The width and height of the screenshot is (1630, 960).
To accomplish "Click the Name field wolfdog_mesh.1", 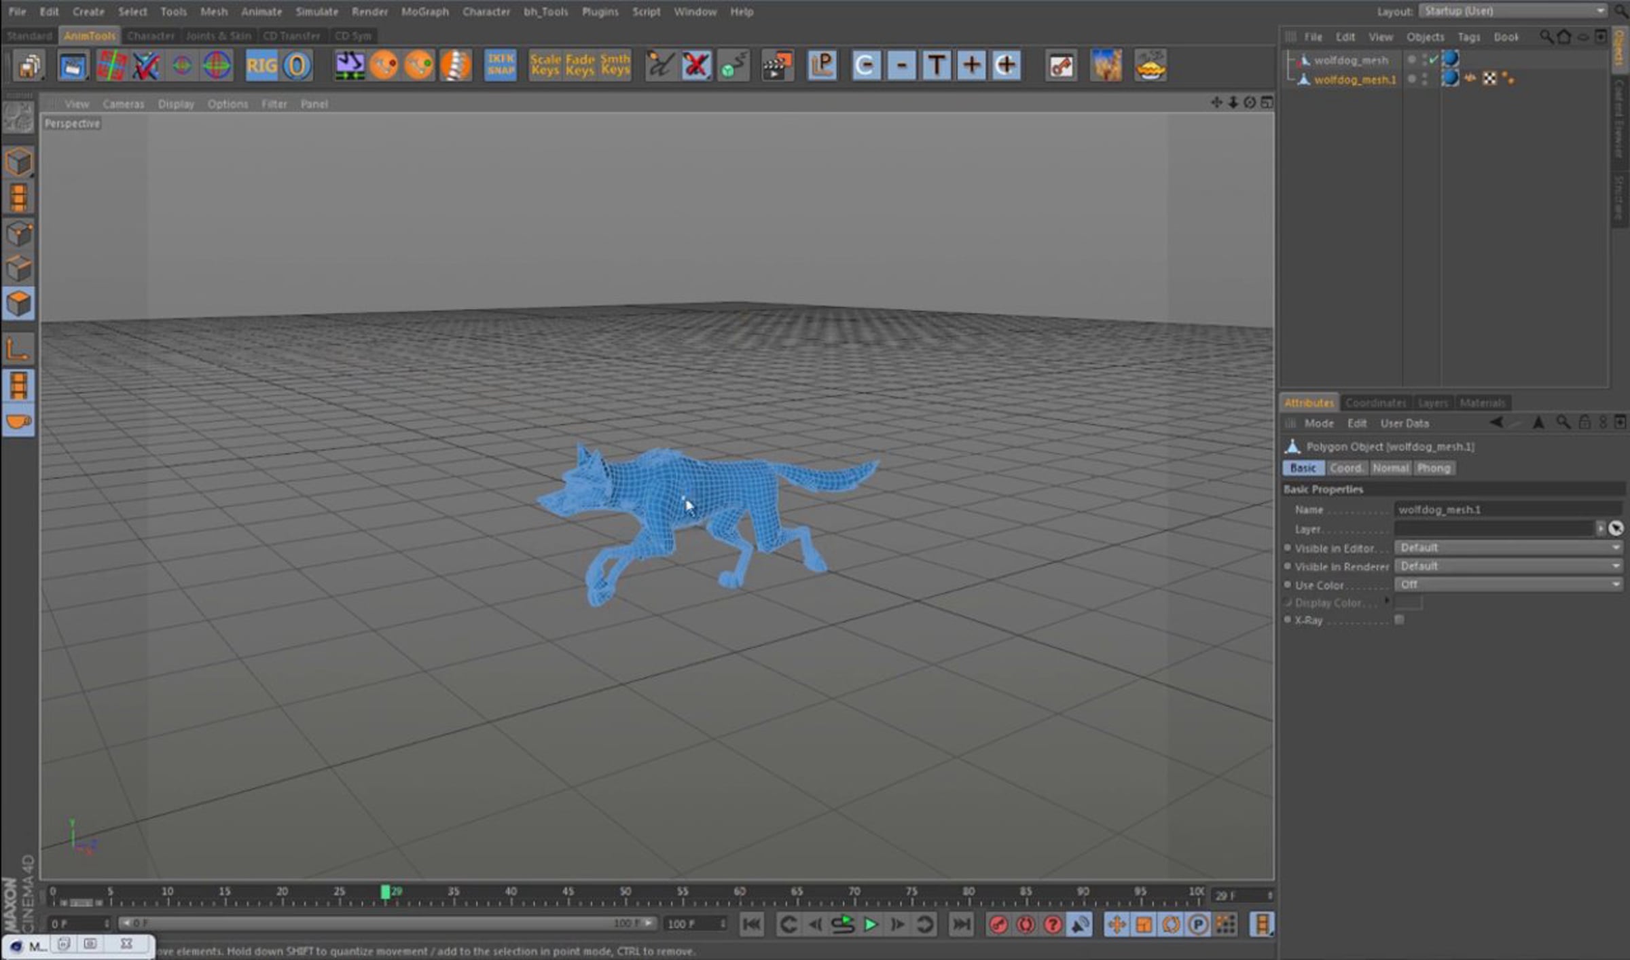I will [1508, 509].
